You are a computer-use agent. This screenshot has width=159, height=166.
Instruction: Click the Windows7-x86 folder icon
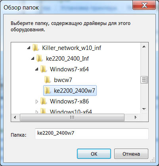tap(43, 101)
